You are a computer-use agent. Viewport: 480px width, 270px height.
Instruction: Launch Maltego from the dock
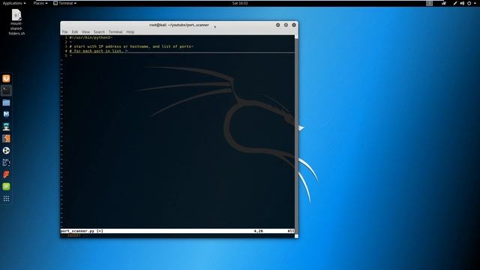[6, 163]
